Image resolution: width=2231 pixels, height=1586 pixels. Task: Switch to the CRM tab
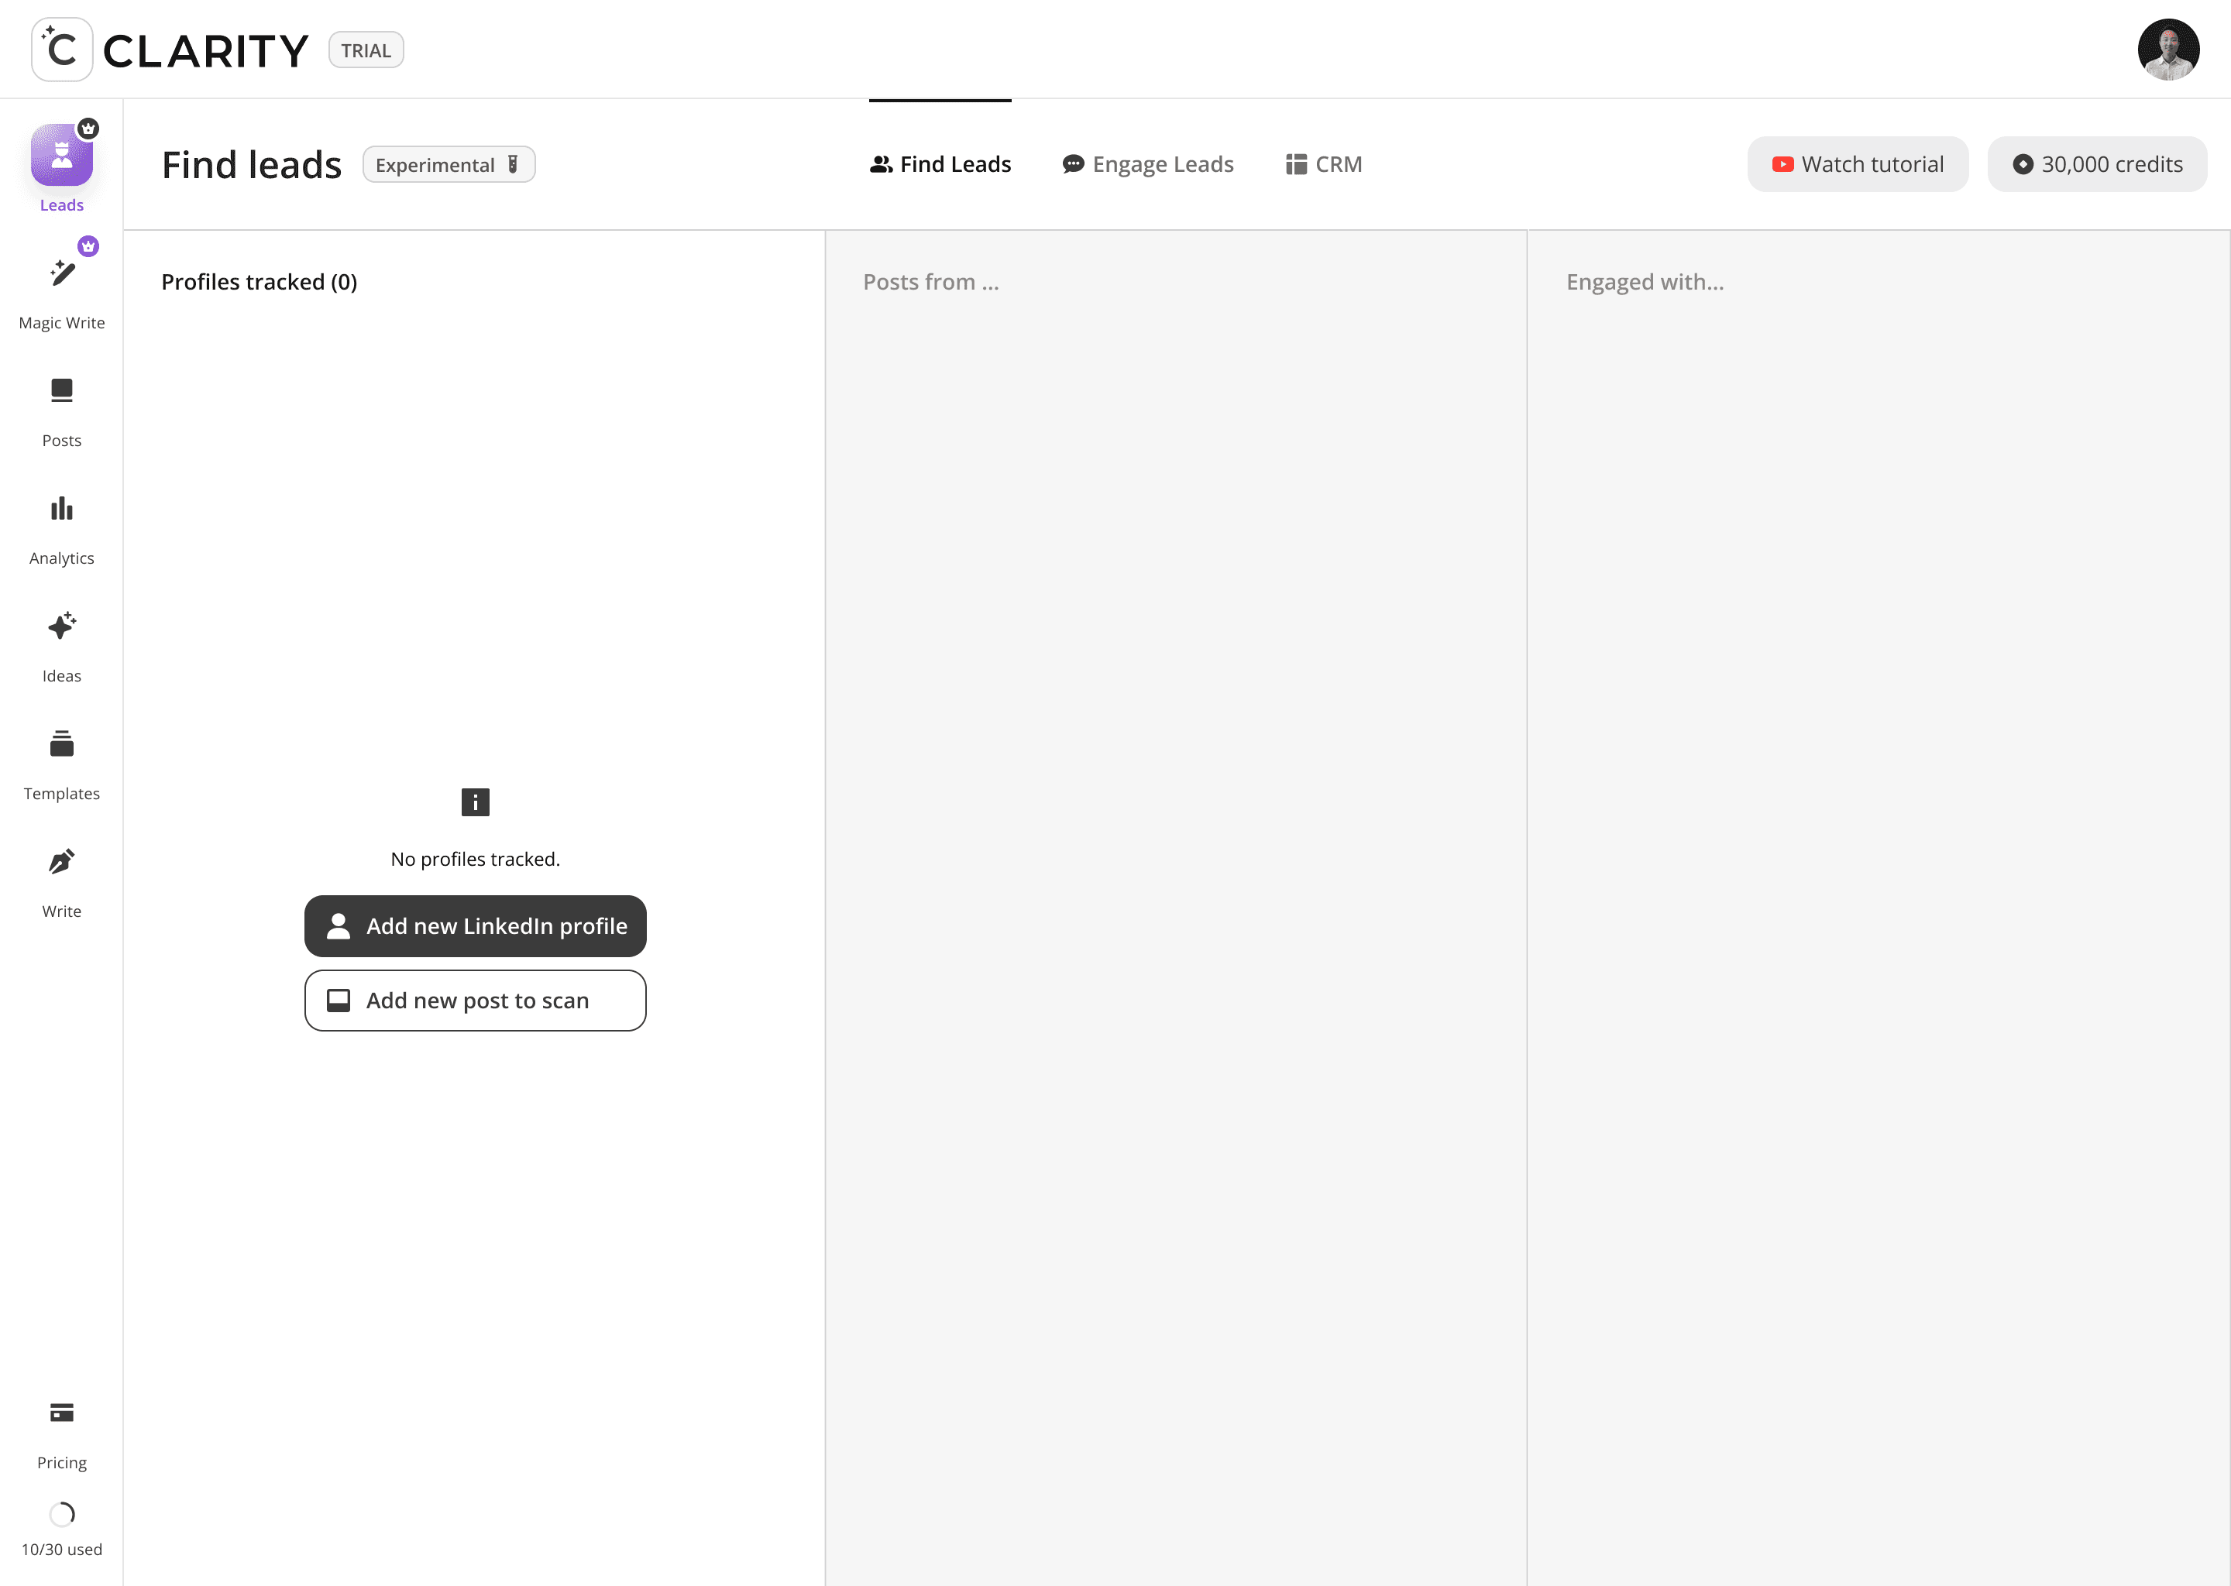1324,164
